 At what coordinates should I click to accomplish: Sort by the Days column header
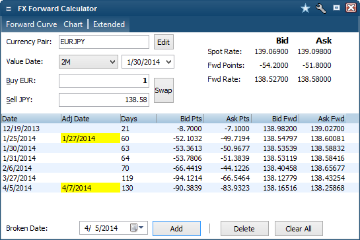(138, 119)
